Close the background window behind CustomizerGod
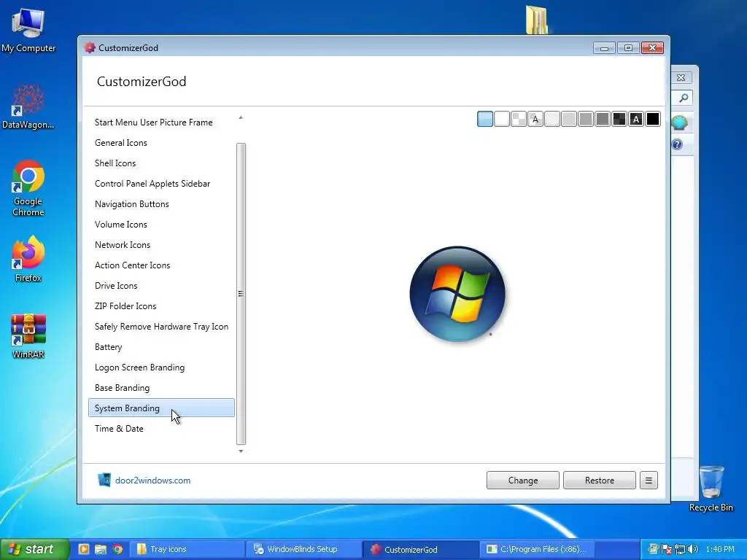This screenshot has height=560, width=747. [x=681, y=77]
